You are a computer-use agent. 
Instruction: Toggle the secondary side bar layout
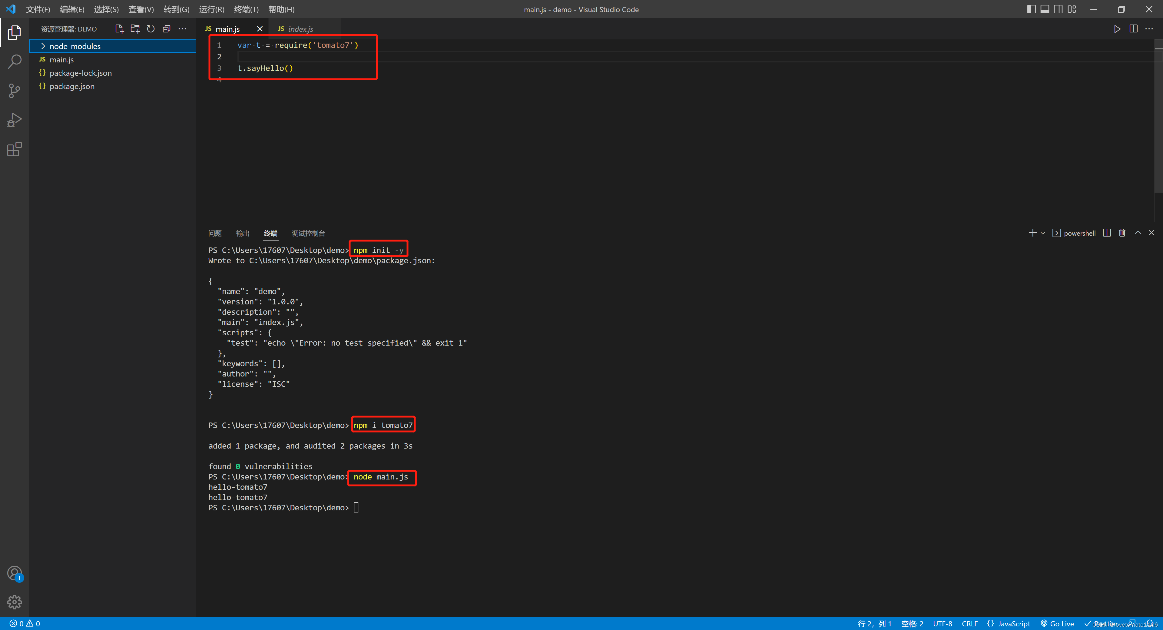point(1058,9)
